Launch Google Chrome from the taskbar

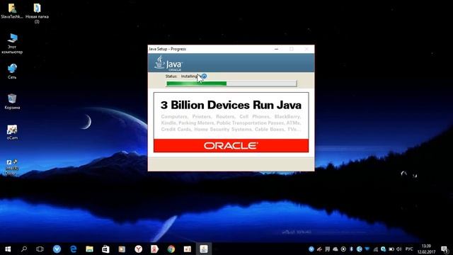coord(171,249)
